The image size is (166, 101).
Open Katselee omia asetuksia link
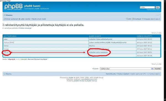point(98,52)
